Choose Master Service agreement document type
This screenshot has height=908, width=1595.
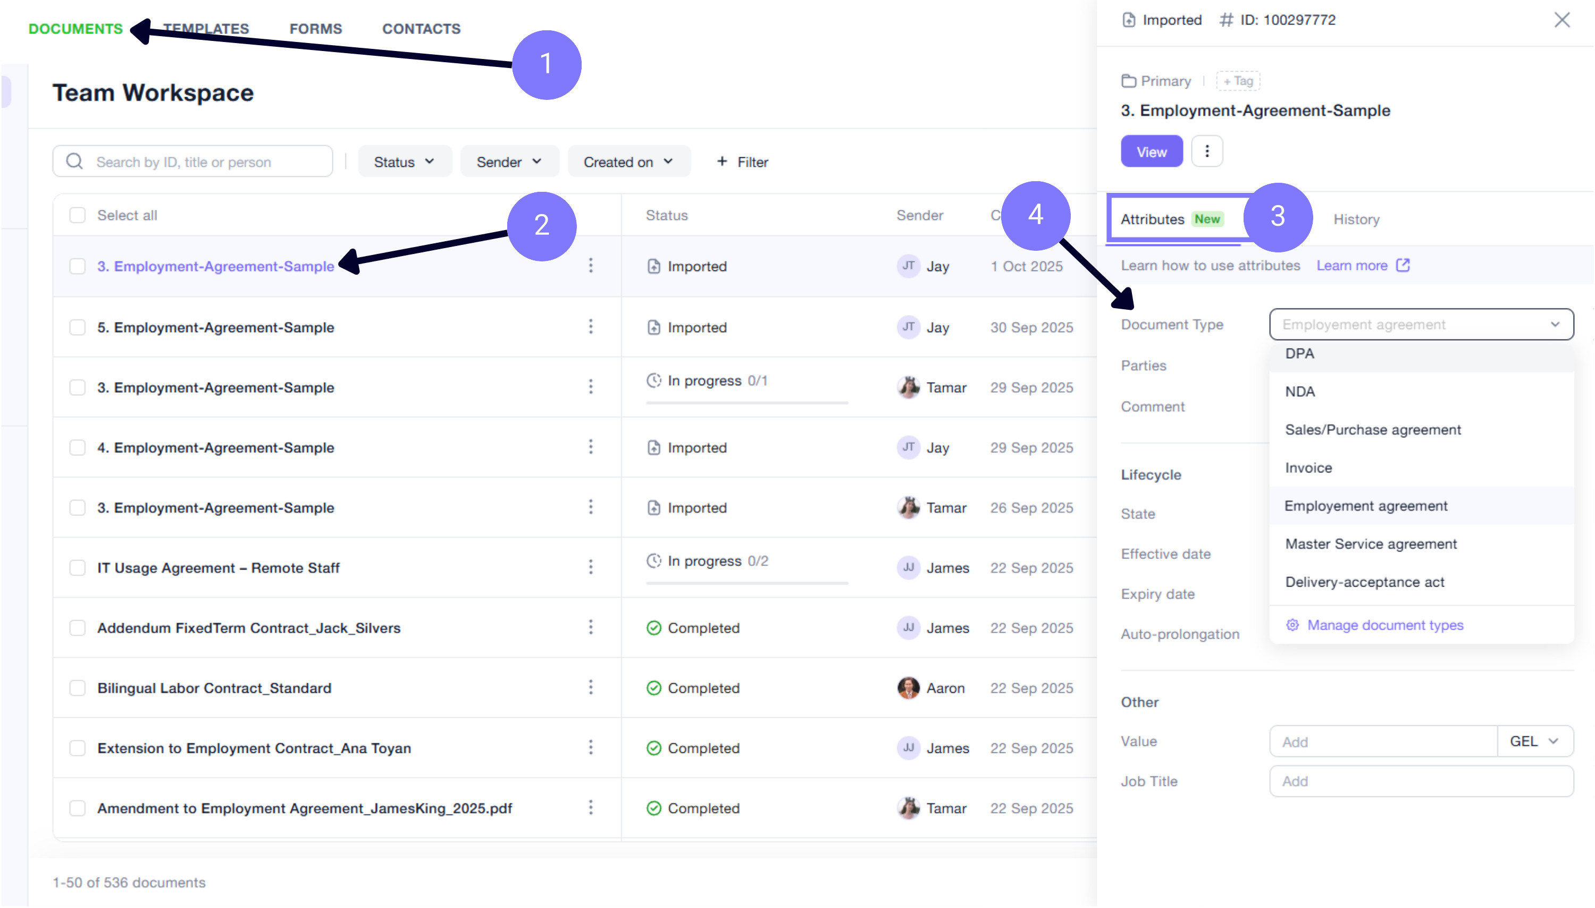point(1421,544)
